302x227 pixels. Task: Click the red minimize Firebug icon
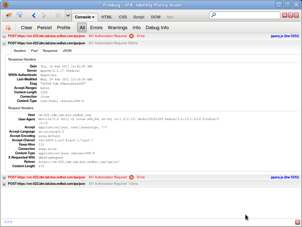(x=285, y=15)
